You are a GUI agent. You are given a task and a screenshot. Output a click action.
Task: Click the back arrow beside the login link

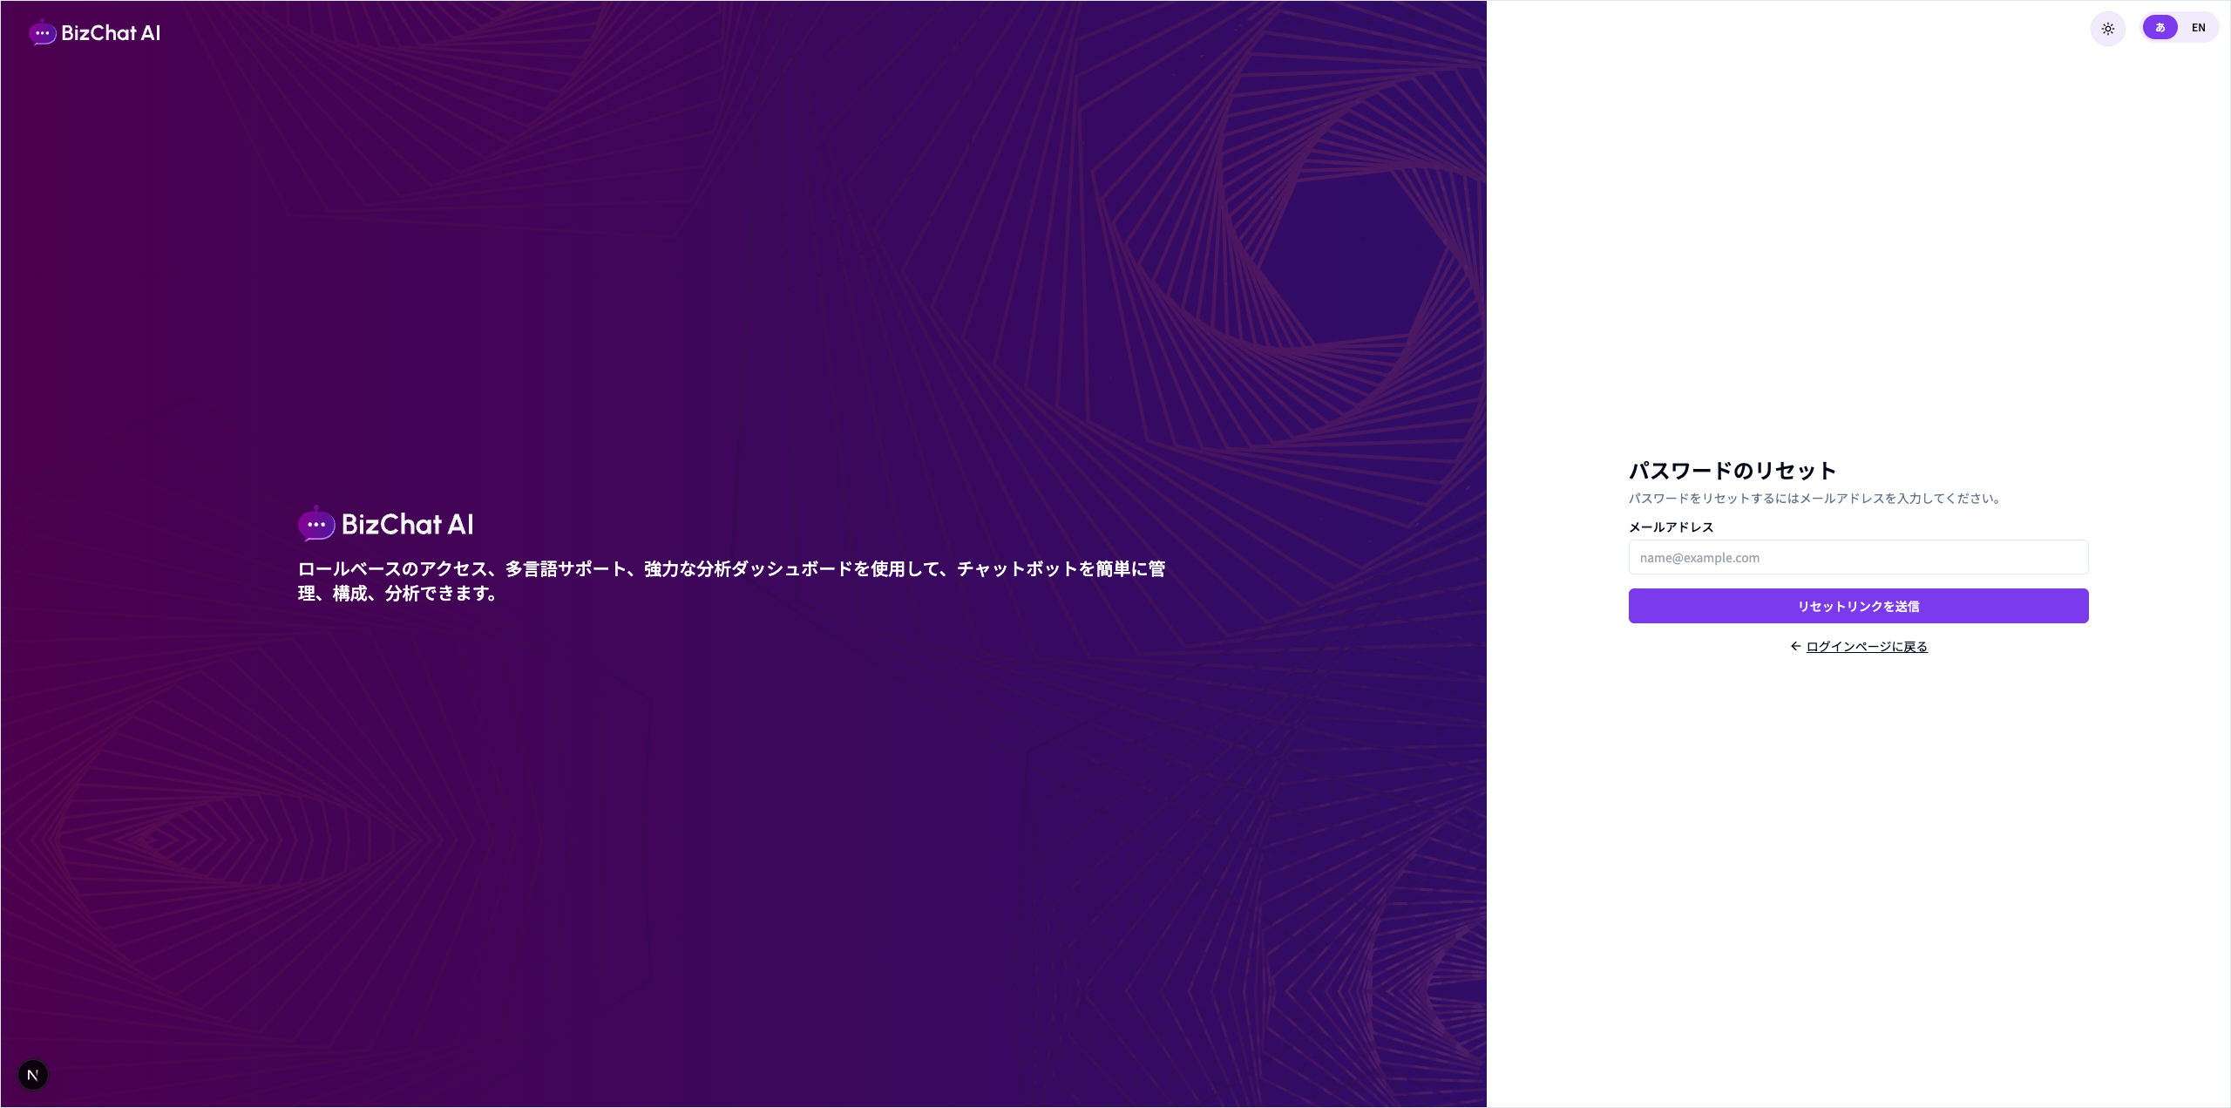coord(1795,646)
